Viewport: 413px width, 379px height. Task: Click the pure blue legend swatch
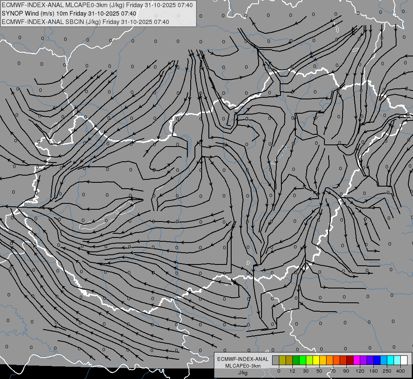point(377,360)
